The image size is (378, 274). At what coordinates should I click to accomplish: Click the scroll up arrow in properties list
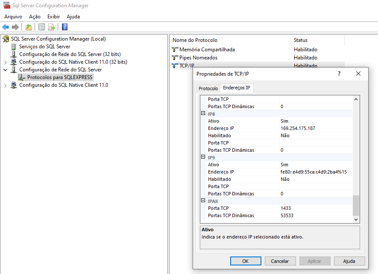click(356, 99)
